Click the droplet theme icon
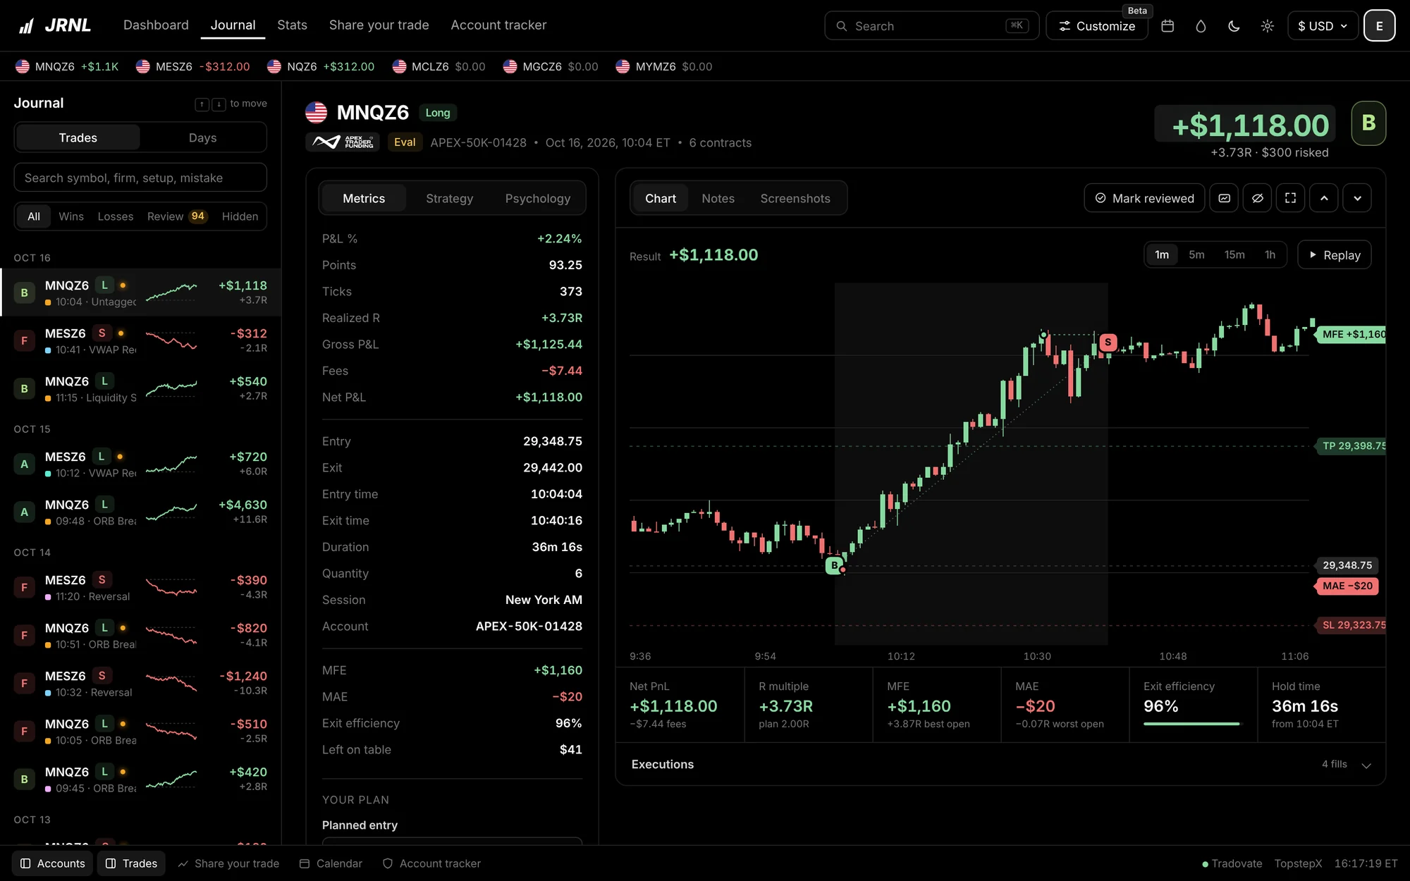 pos(1201,26)
